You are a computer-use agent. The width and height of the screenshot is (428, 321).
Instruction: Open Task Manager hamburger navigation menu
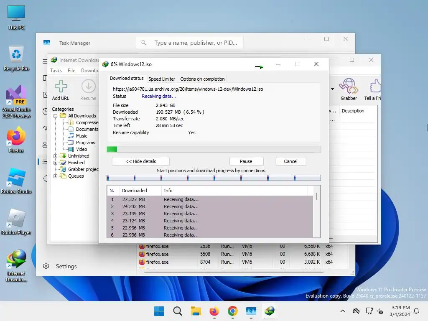point(45,61)
